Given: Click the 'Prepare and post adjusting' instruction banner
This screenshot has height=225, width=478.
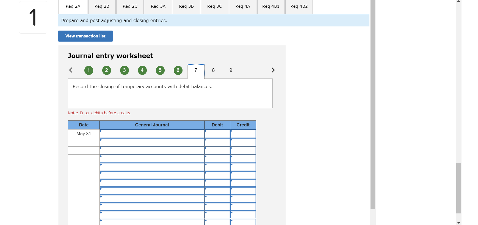Looking at the screenshot, I should [214, 20].
